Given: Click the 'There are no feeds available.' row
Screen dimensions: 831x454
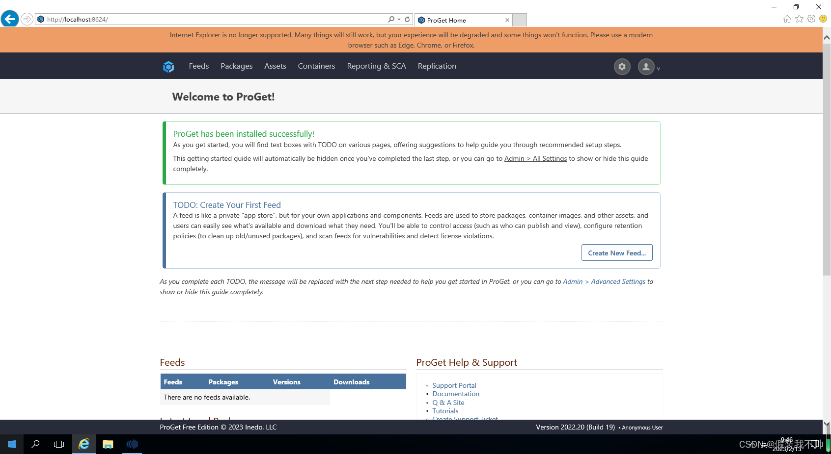Looking at the screenshot, I should (245, 397).
